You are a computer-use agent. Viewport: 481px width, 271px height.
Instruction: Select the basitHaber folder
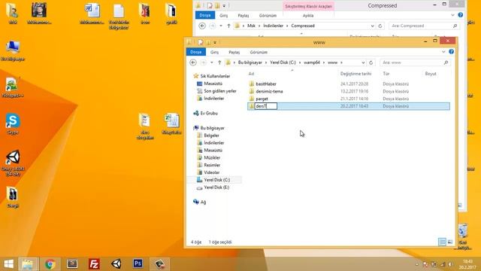click(x=266, y=84)
